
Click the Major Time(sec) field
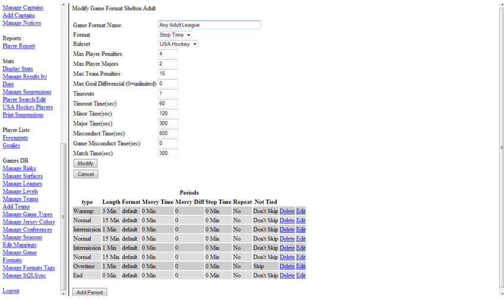coord(168,124)
